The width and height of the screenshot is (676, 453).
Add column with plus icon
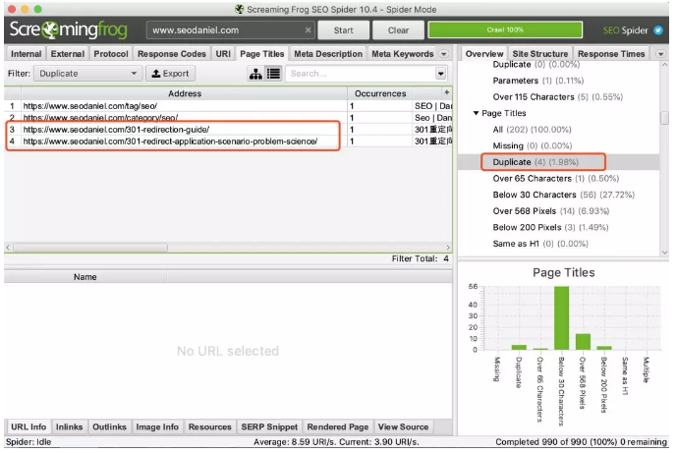click(447, 92)
